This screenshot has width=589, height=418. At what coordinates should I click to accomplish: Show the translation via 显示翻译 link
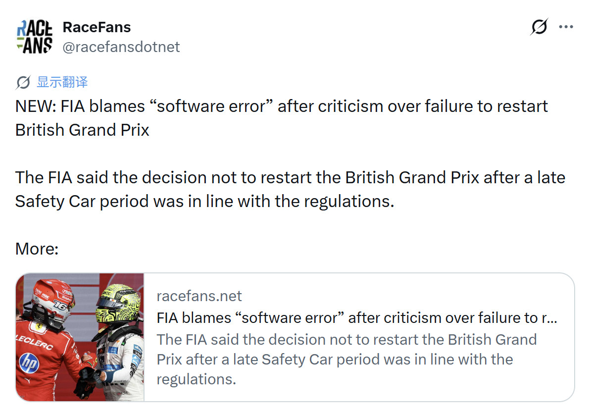(62, 82)
